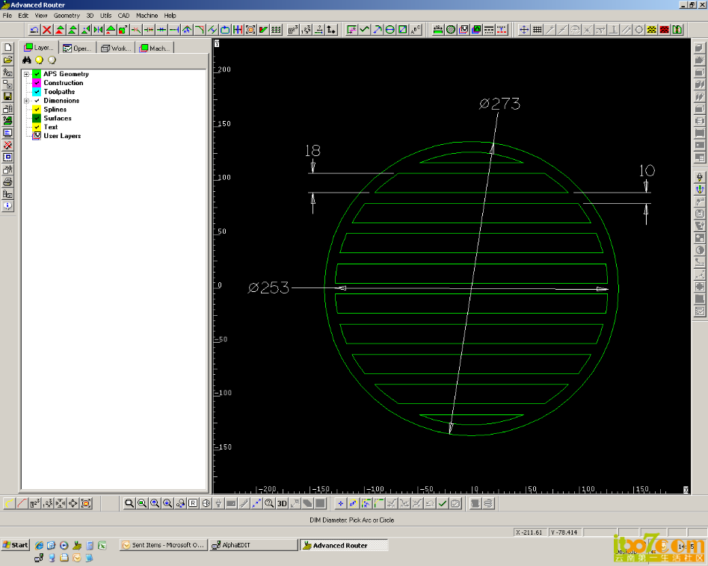Click the Windows Start button
The image size is (708, 566).
15,545
